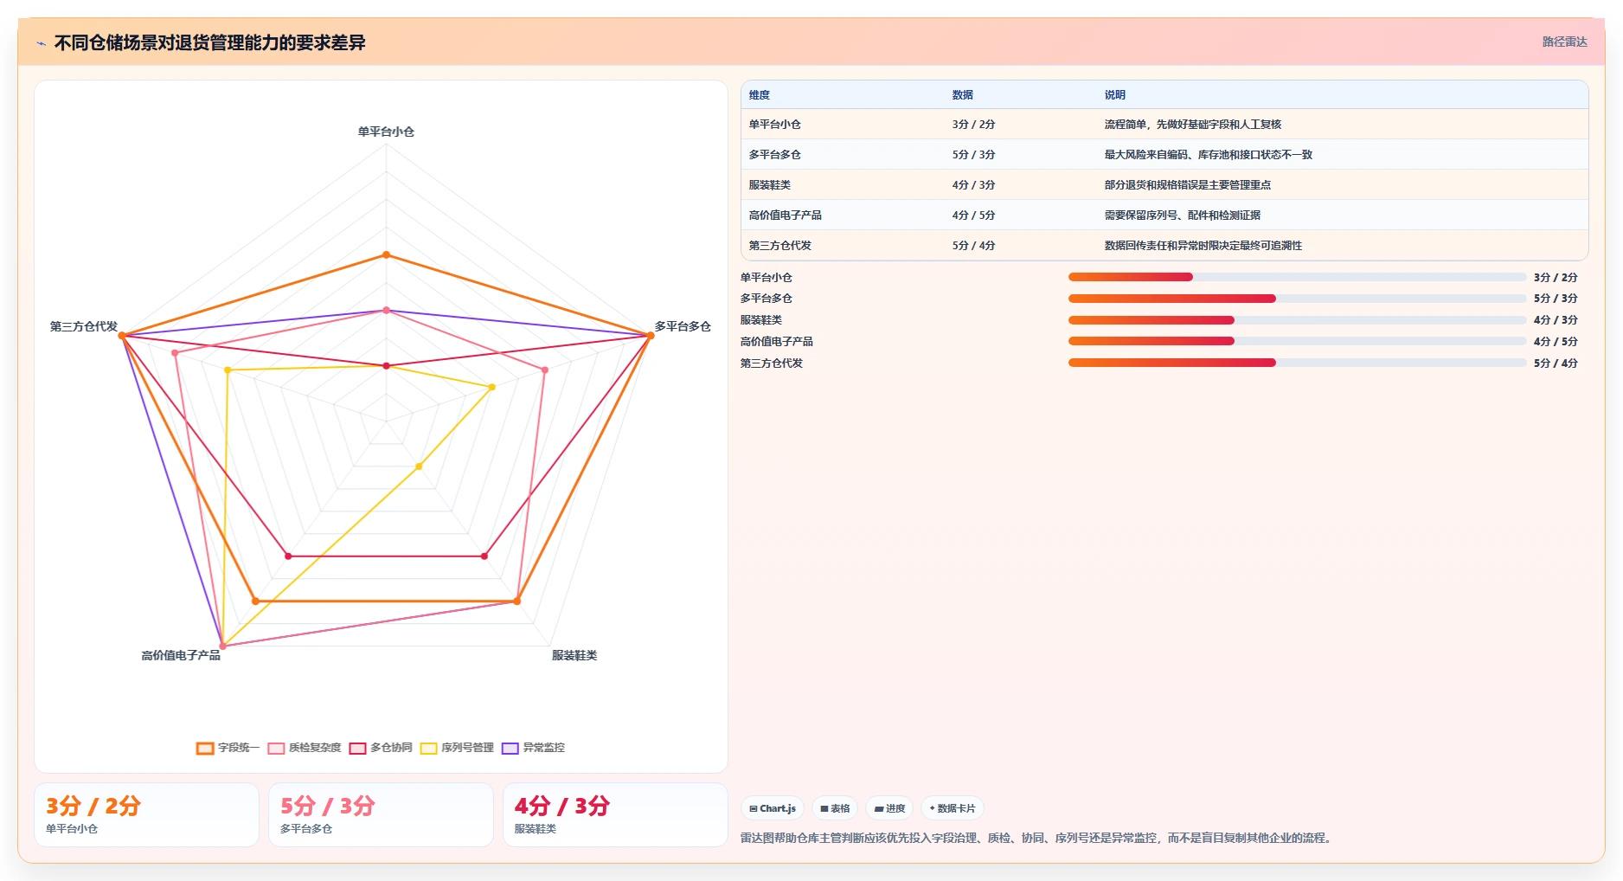Click the 单平台小仓 axis label on the radar
The width and height of the screenshot is (1623, 881).
pos(386,132)
